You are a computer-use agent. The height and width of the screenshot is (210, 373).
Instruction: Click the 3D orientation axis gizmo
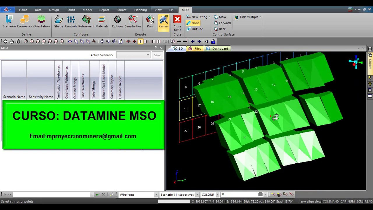[x=356, y=62]
